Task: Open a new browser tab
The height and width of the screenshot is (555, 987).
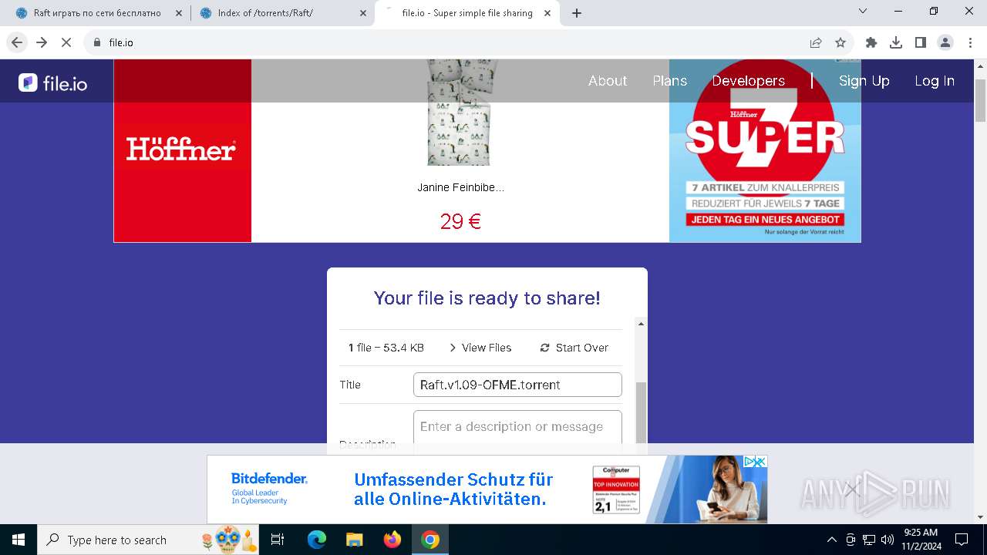Action: click(577, 13)
